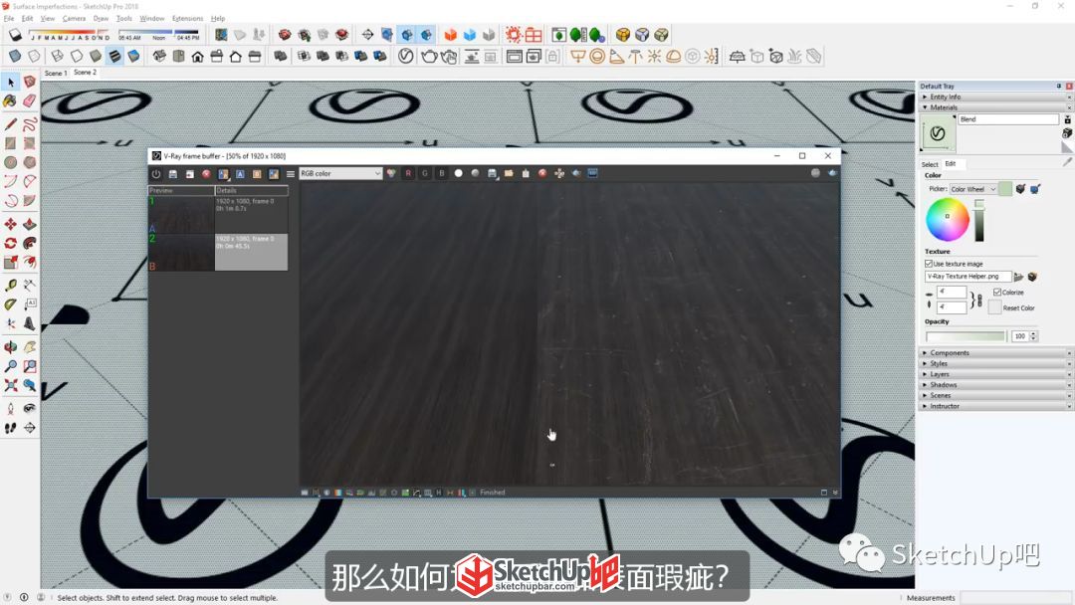
Task: Toggle green channel G in frame buffer
Action: coord(425,173)
